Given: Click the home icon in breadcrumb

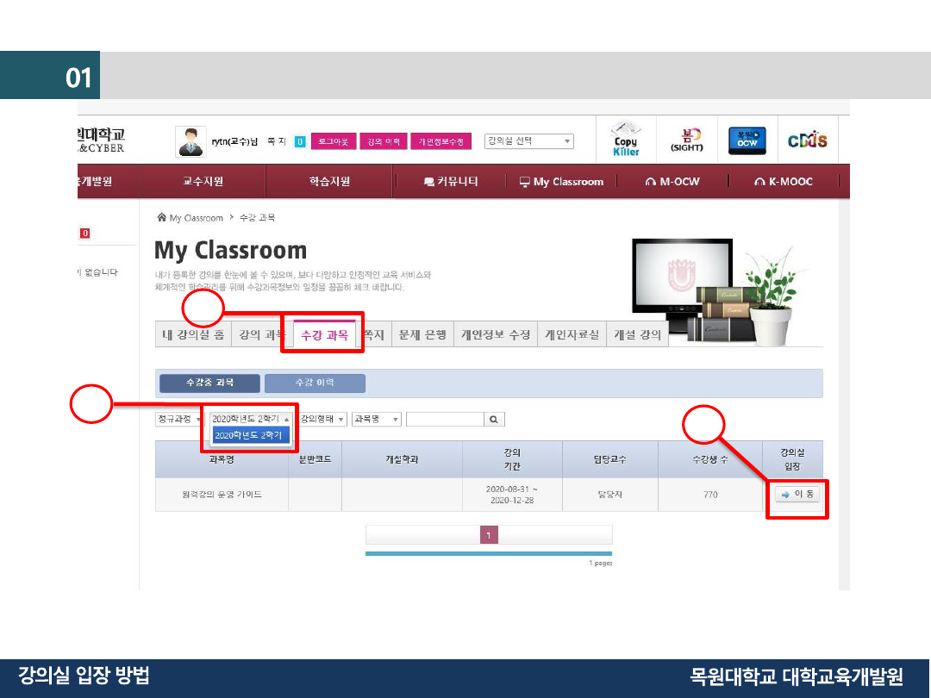Looking at the screenshot, I should click(x=161, y=218).
